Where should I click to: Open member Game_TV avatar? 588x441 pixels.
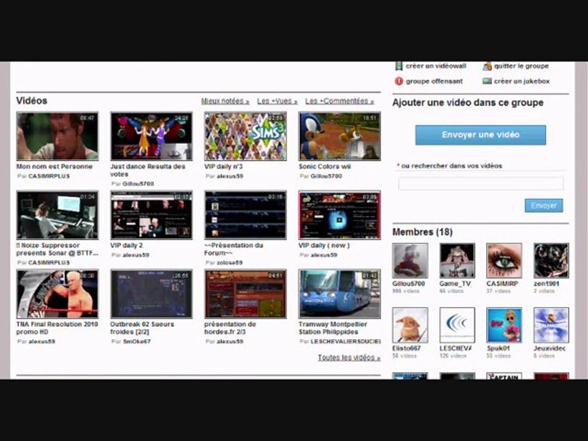pos(457,261)
